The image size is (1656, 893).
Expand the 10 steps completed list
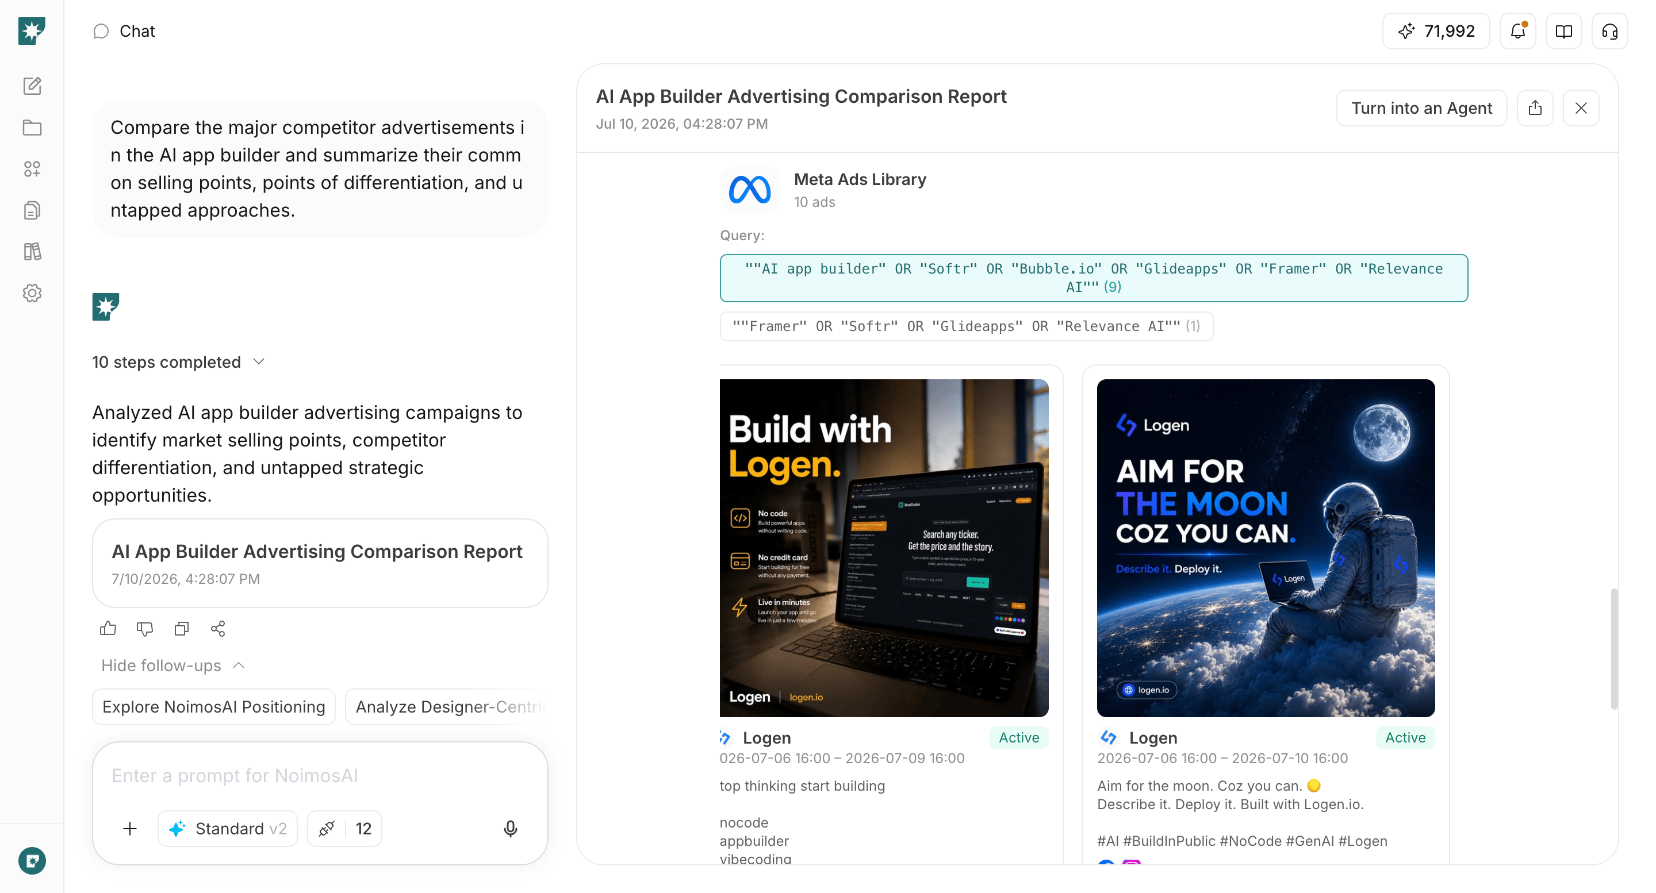179,363
